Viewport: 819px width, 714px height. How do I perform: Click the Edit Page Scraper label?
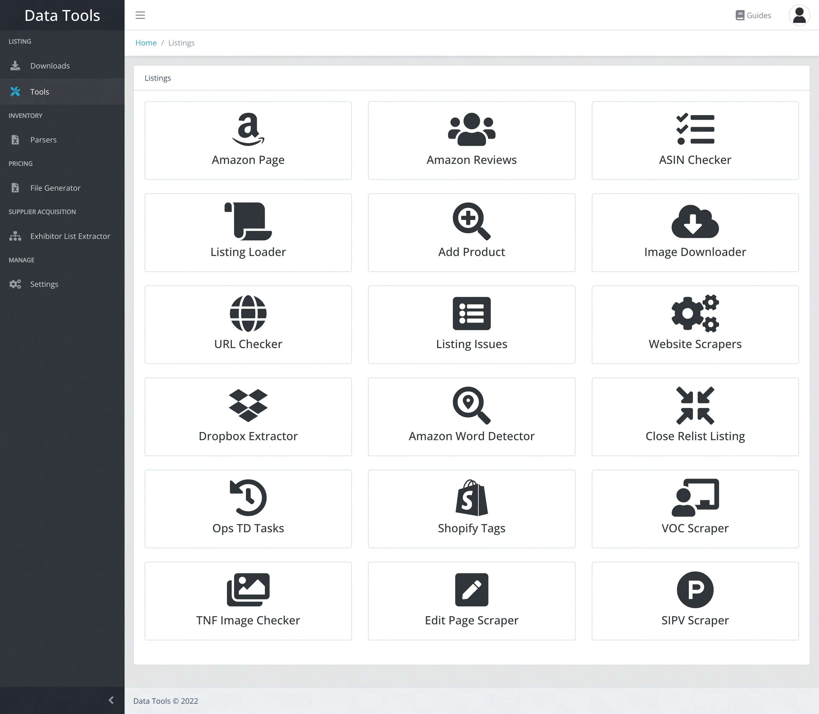[472, 620]
